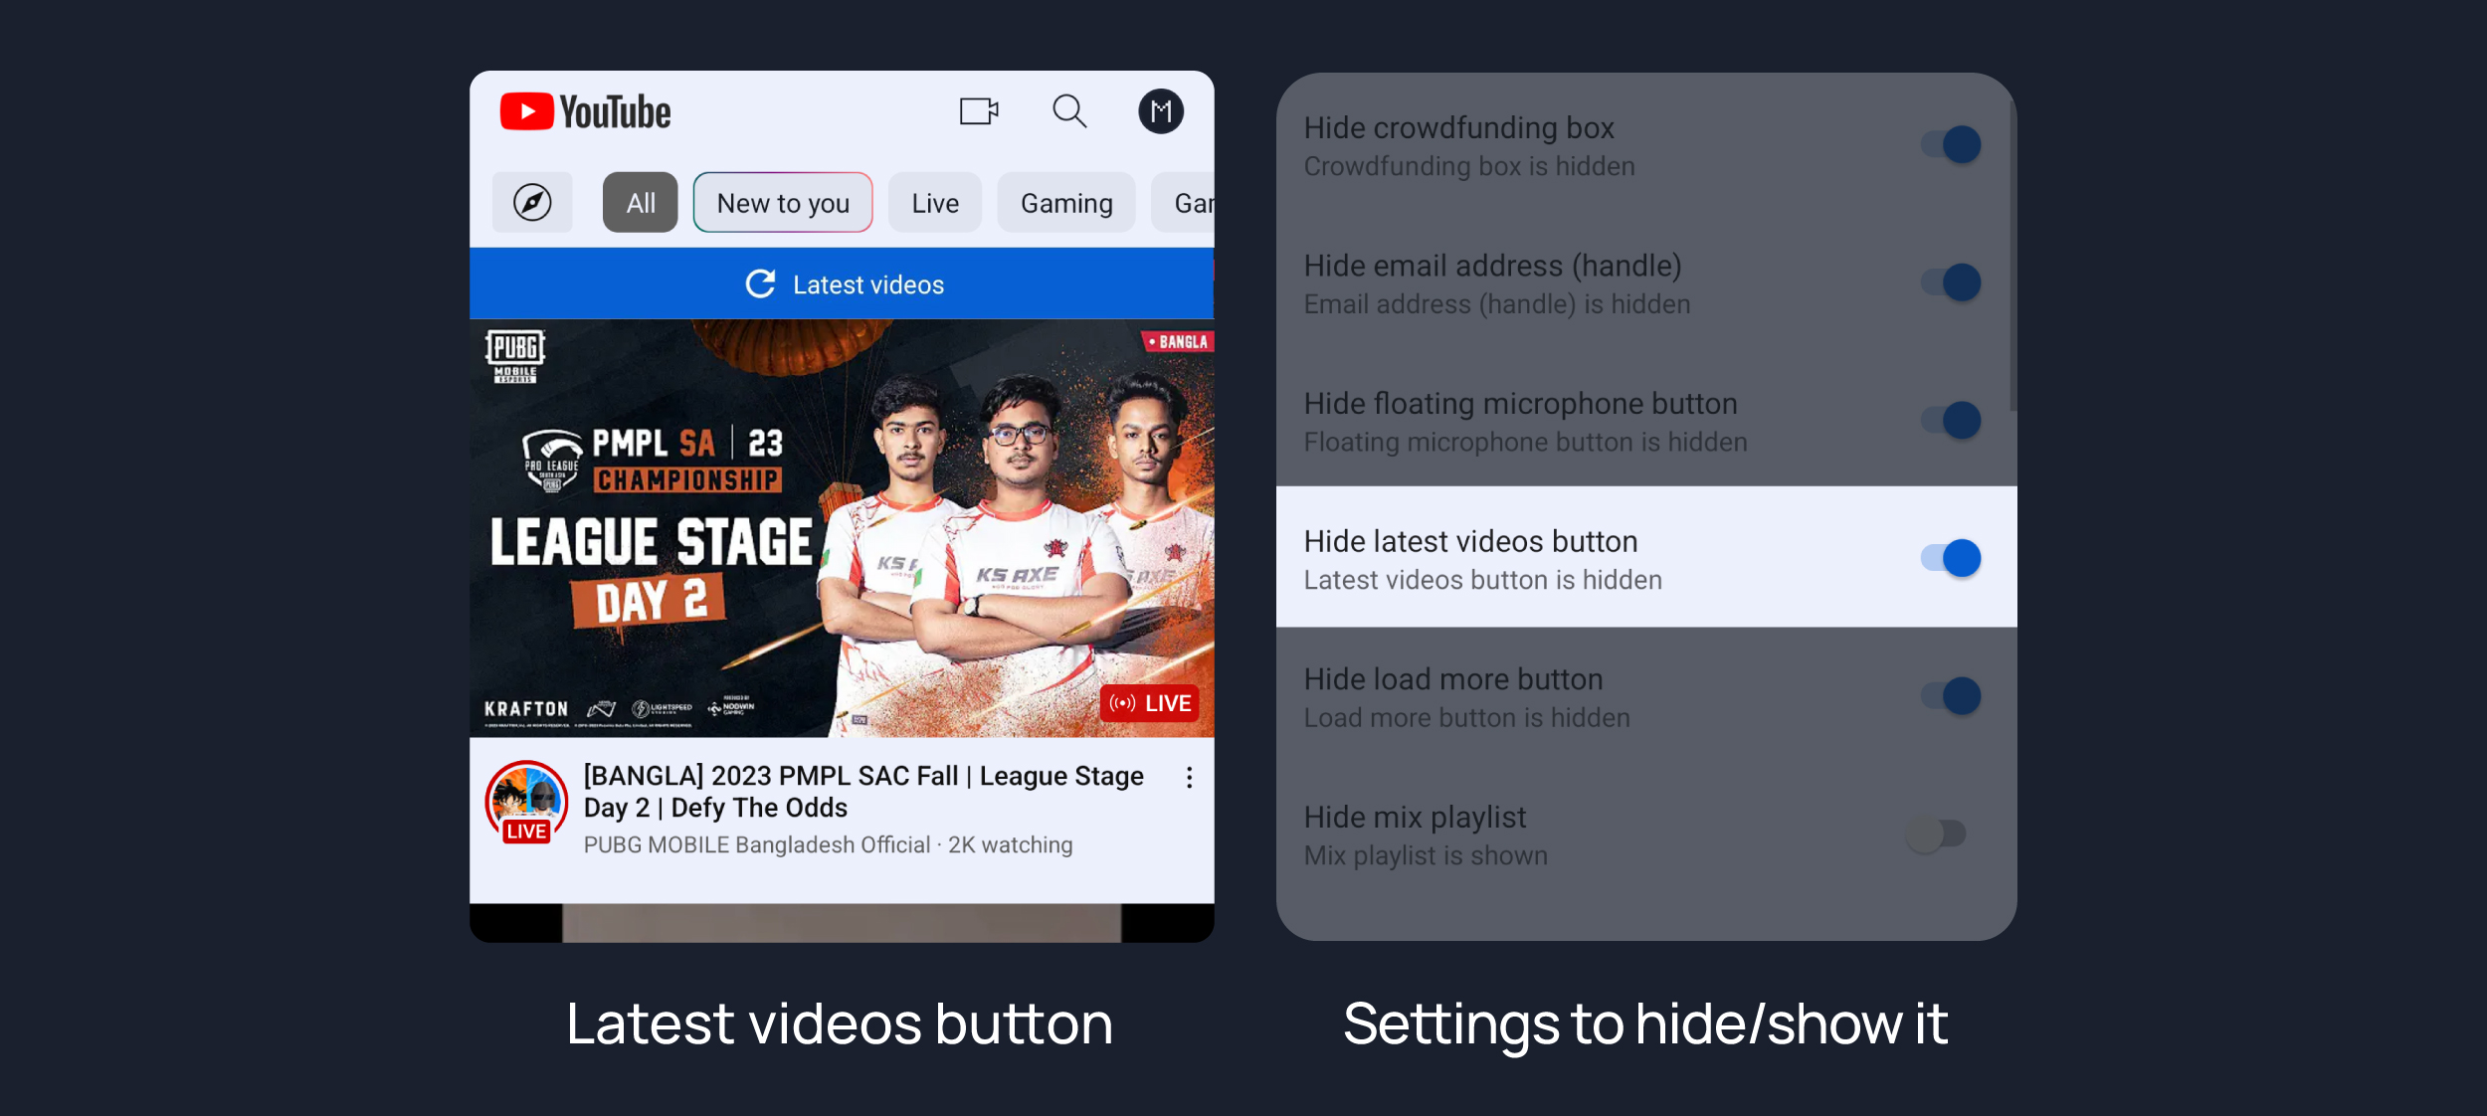Toggle Hide crowdfunding box switch

[x=1950, y=145]
